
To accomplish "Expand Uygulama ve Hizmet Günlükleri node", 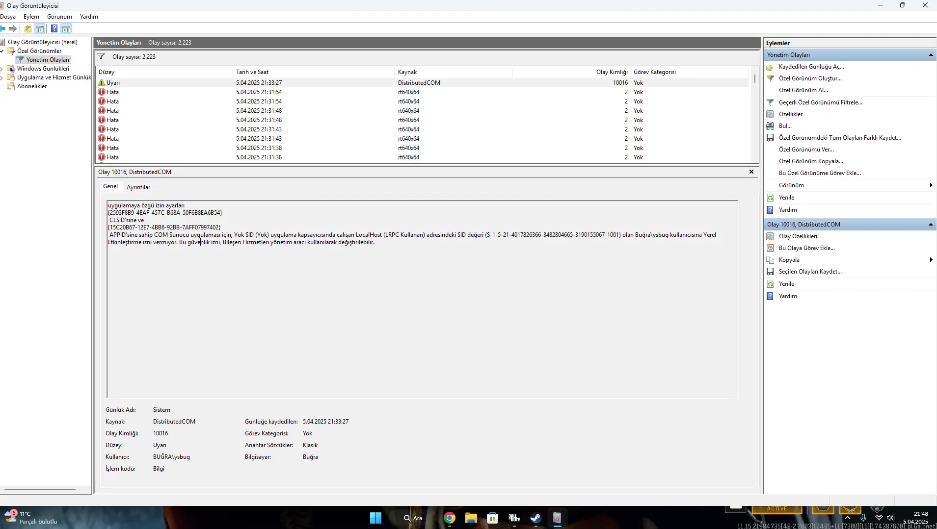I will pos(2,77).
